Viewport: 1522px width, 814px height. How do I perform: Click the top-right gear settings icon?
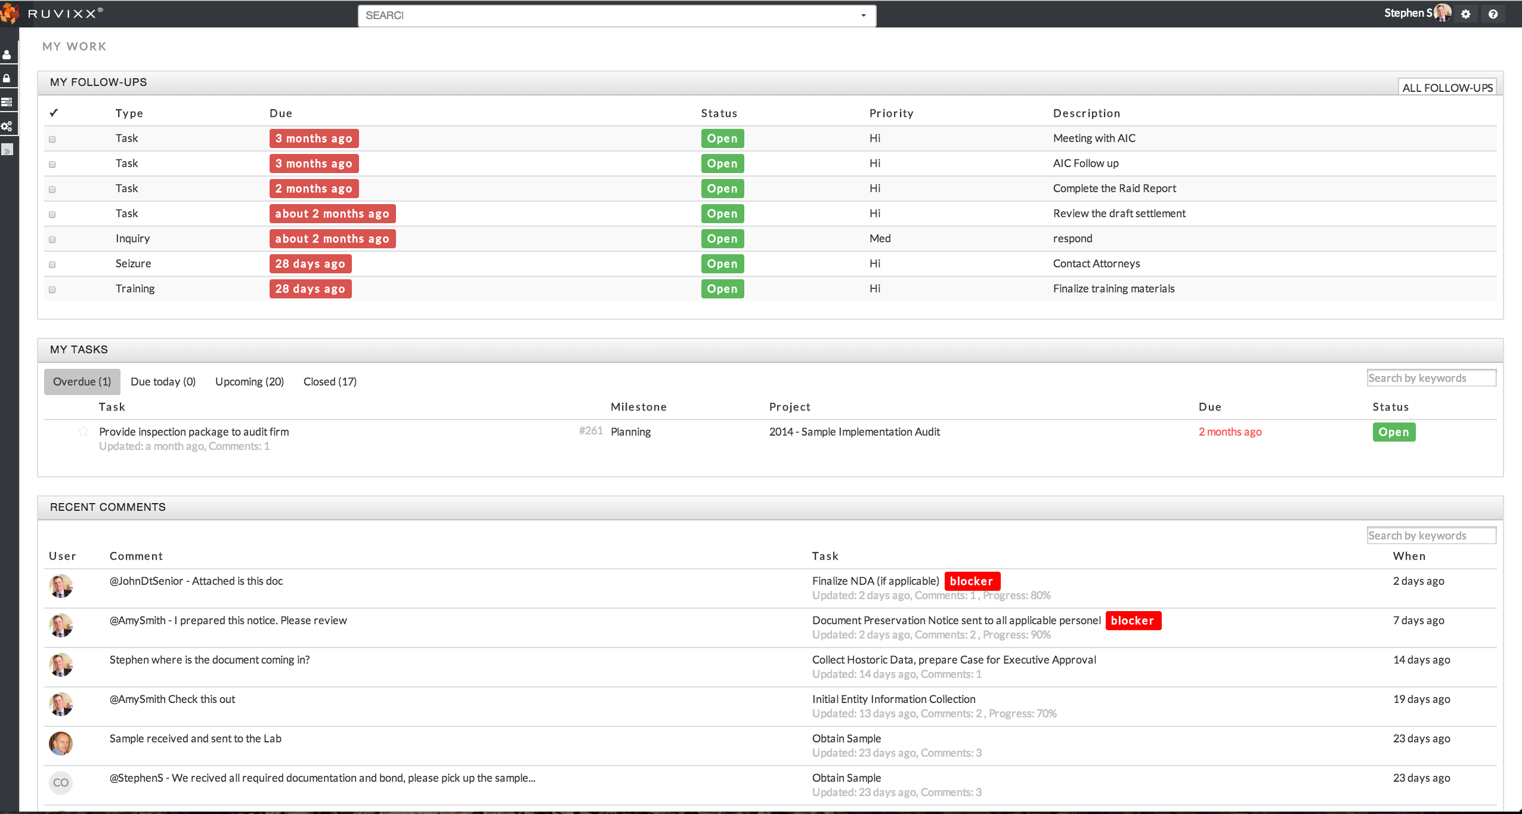click(x=1465, y=14)
